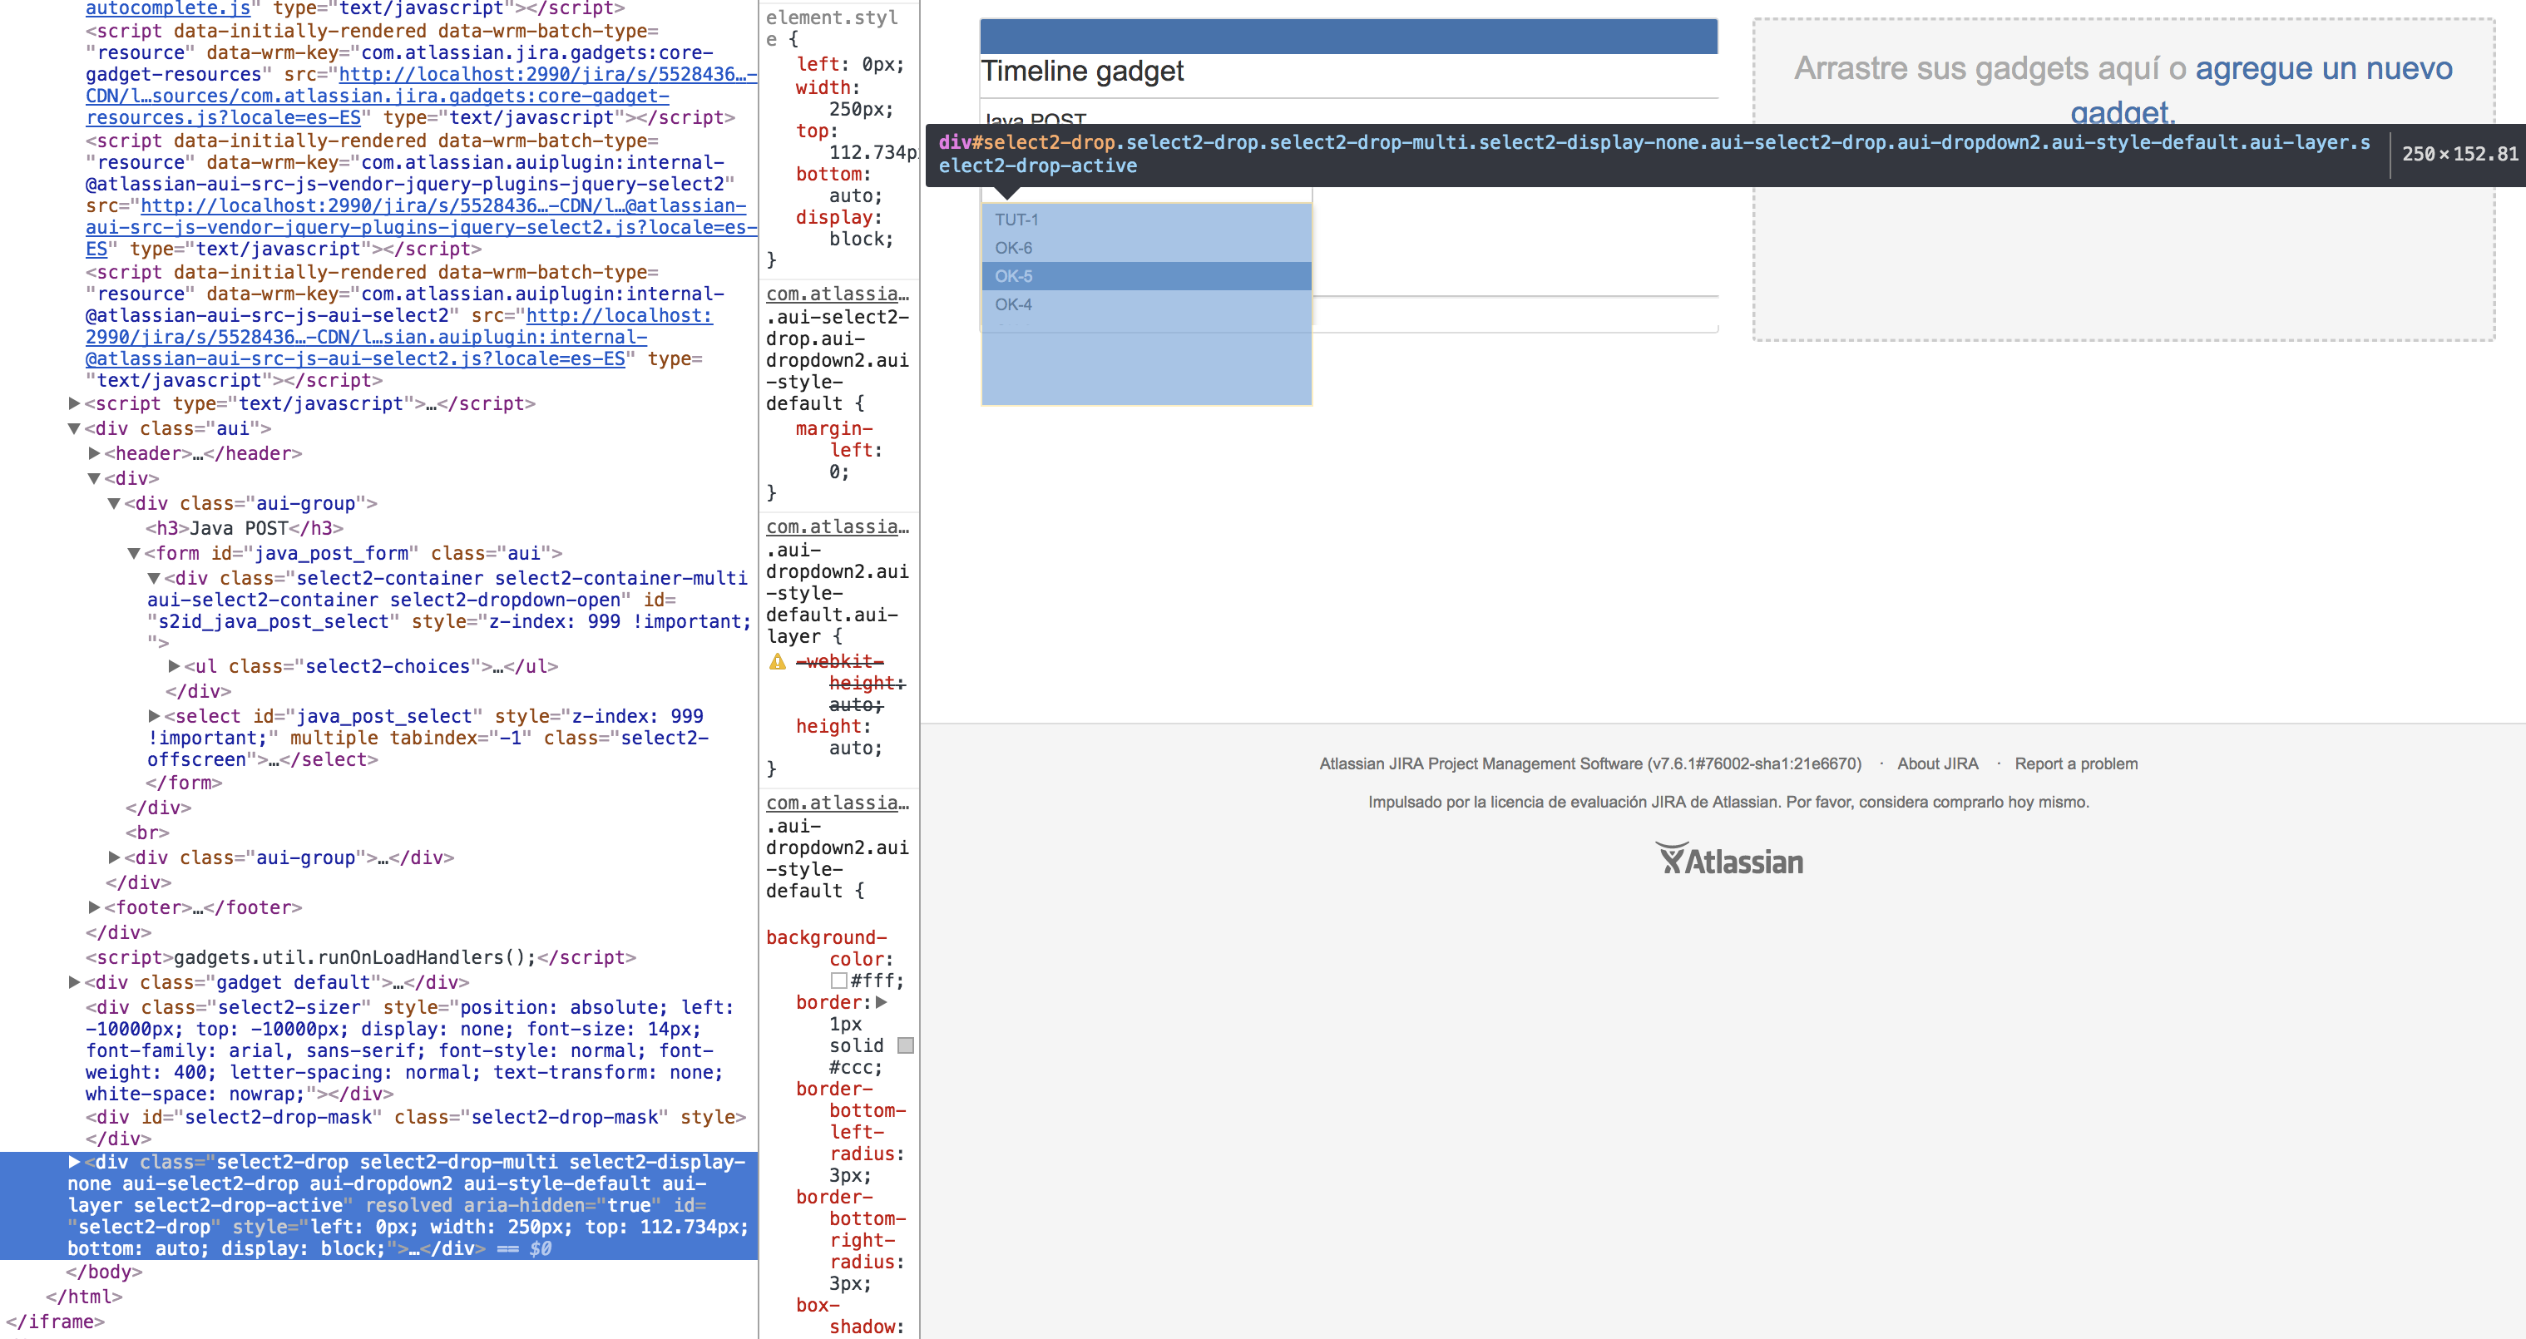The image size is (2526, 1339).
Task: Click the gadgets.util.runOnLoadHandlers script line
Action: pyautogui.click(x=361, y=956)
